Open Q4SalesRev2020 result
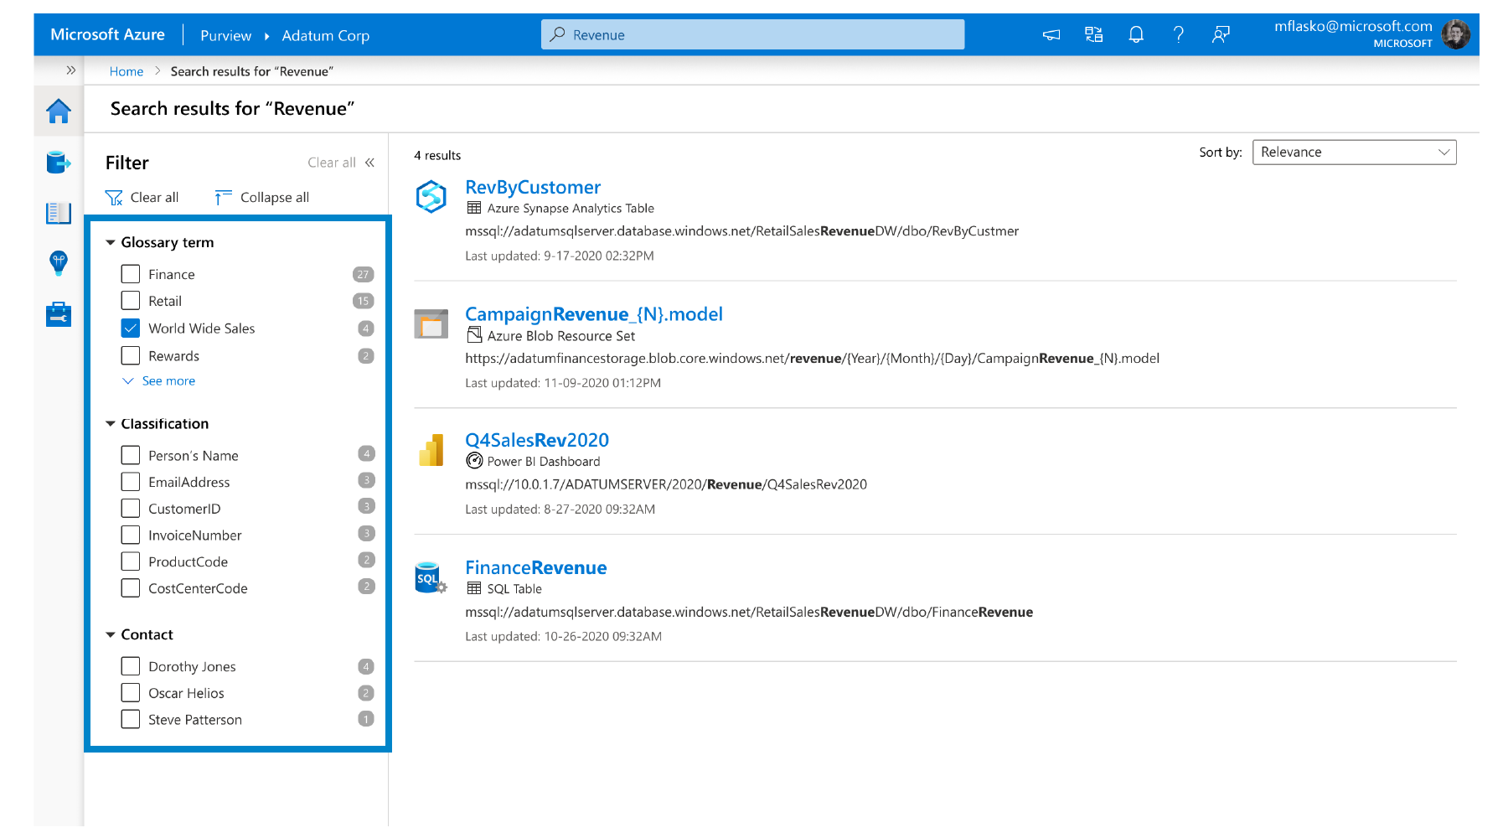The height and width of the screenshot is (838, 1508). pyautogui.click(x=537, y=440)
